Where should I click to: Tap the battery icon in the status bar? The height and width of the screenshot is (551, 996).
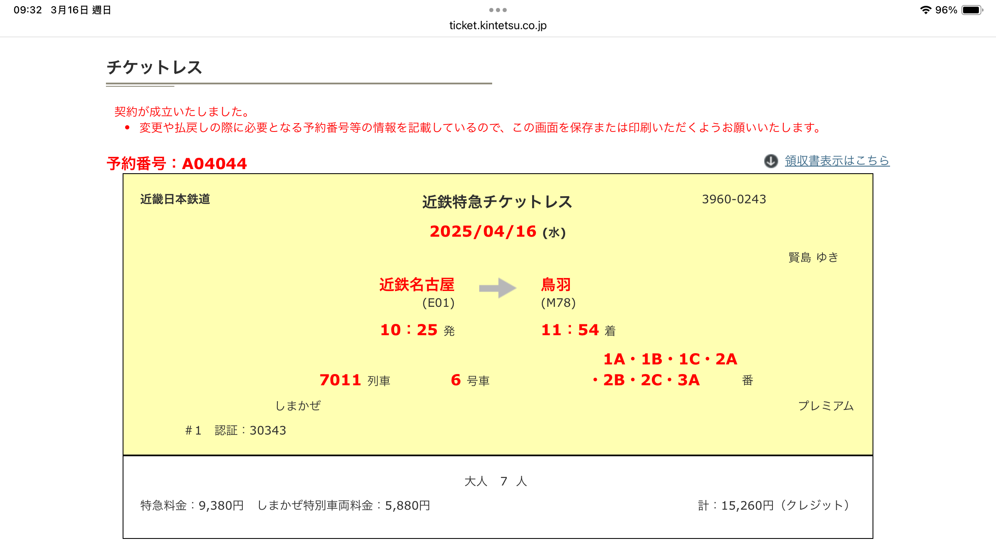tap(973, 10)
